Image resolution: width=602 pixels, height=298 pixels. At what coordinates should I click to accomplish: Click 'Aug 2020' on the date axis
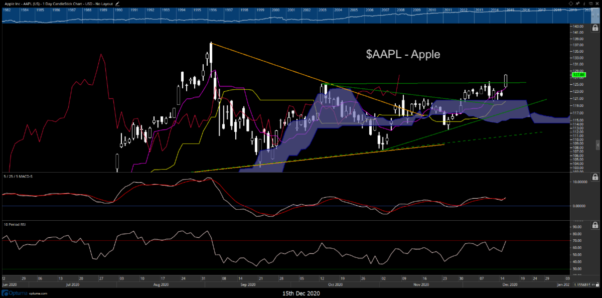click(162, 284)
